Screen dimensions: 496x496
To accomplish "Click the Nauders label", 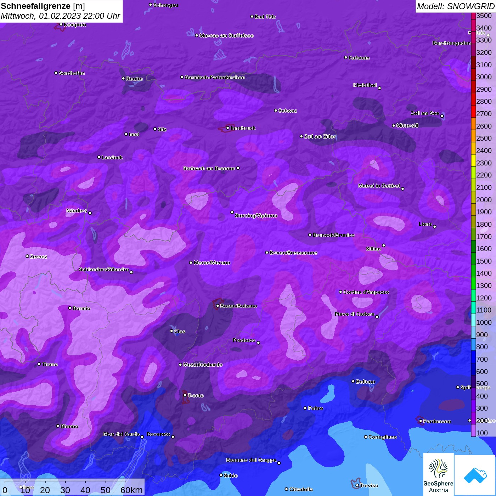I will (x=77, y=210).
